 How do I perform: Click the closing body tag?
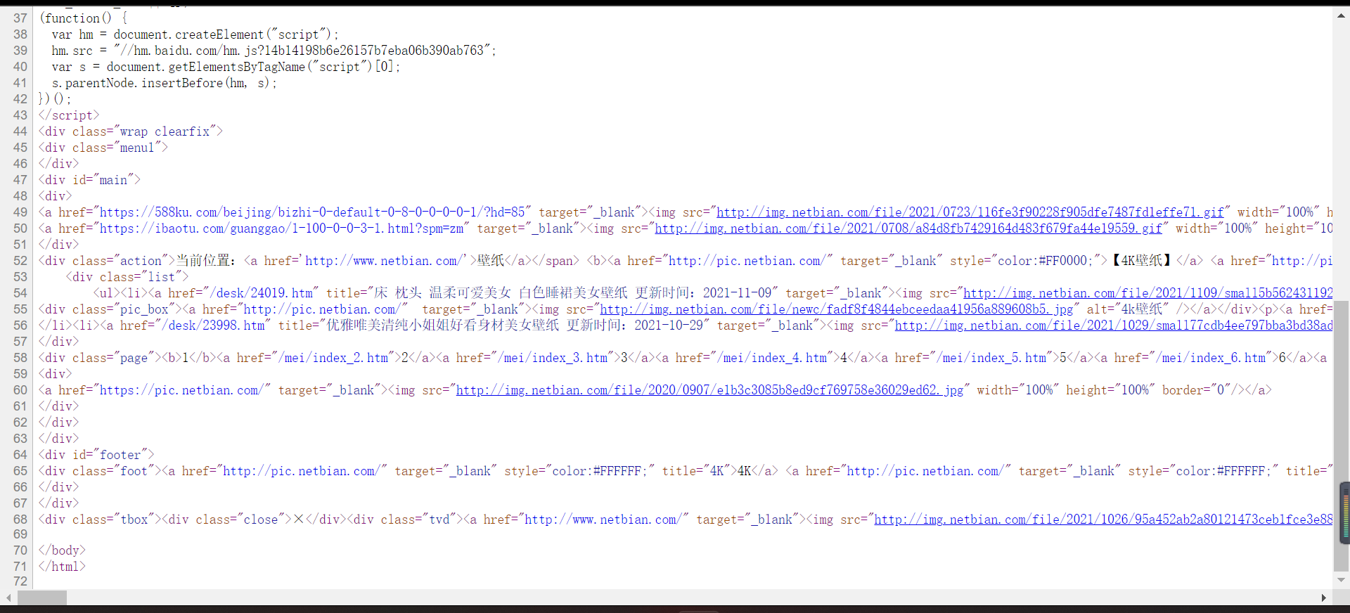tap(62, 550)
